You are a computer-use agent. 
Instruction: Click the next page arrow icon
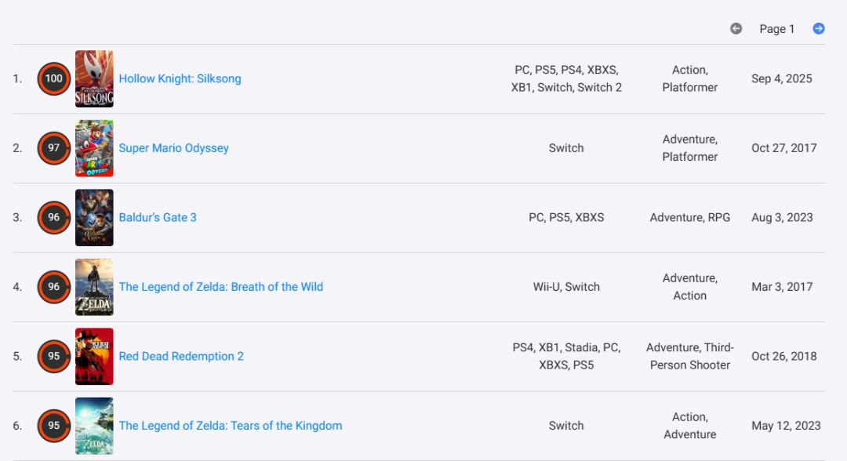[x=819, y=28]
